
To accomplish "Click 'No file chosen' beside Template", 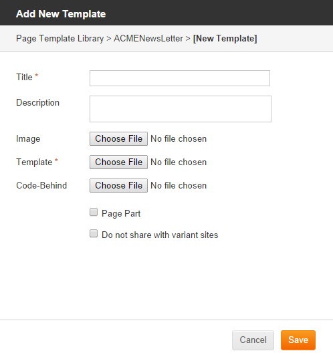I will [179, 162].
